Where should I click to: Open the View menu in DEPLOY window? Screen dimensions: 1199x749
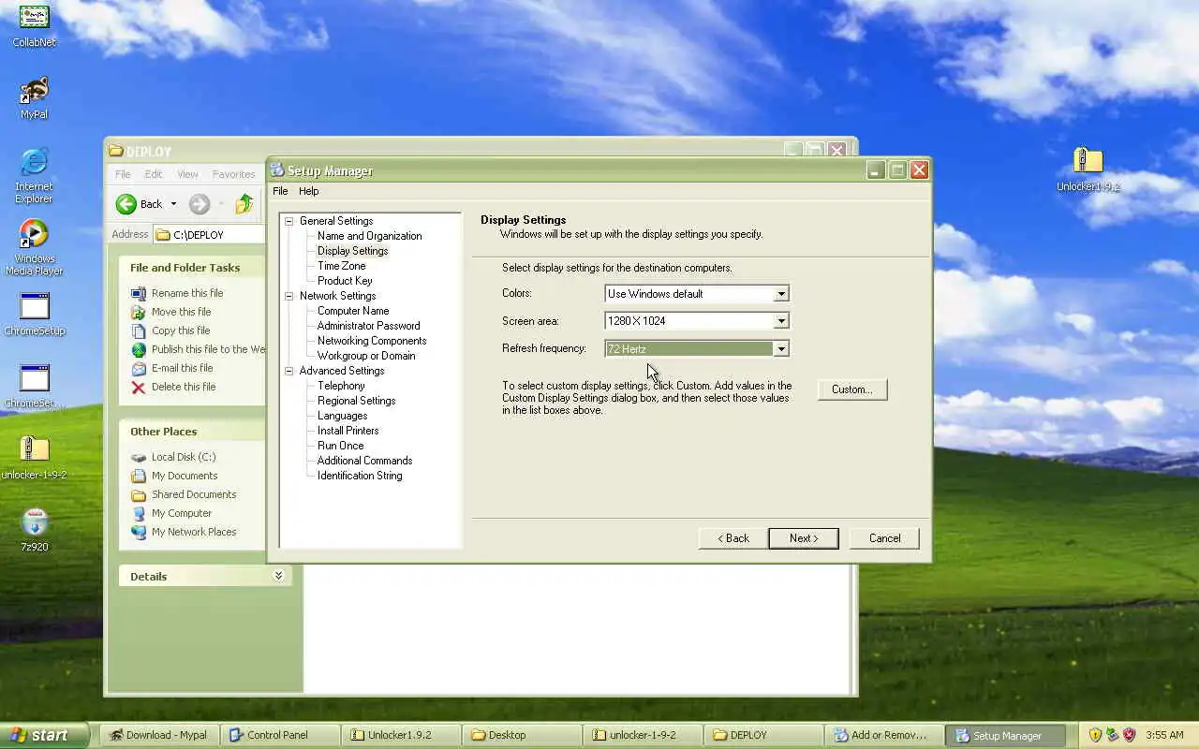tap(187, 174)
